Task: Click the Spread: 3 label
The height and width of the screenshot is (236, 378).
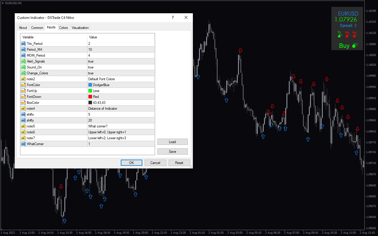Action: point(348,26)
